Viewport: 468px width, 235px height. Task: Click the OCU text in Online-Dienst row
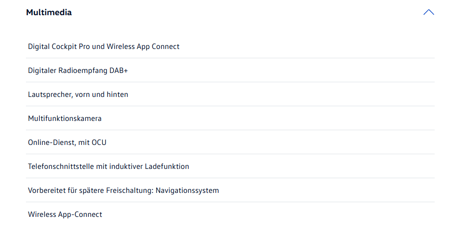click(99, 142)
